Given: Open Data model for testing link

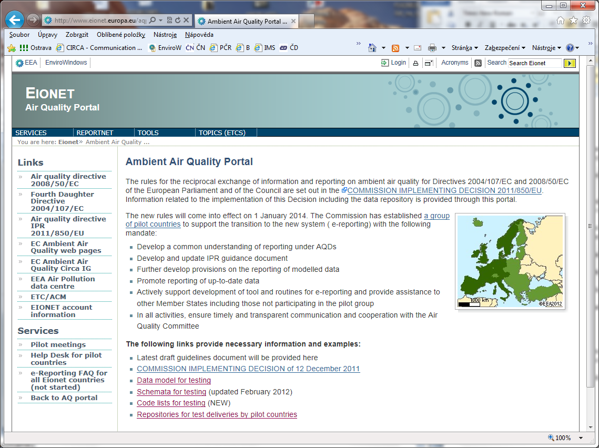Looking at the screenshot, I should 174,380.
